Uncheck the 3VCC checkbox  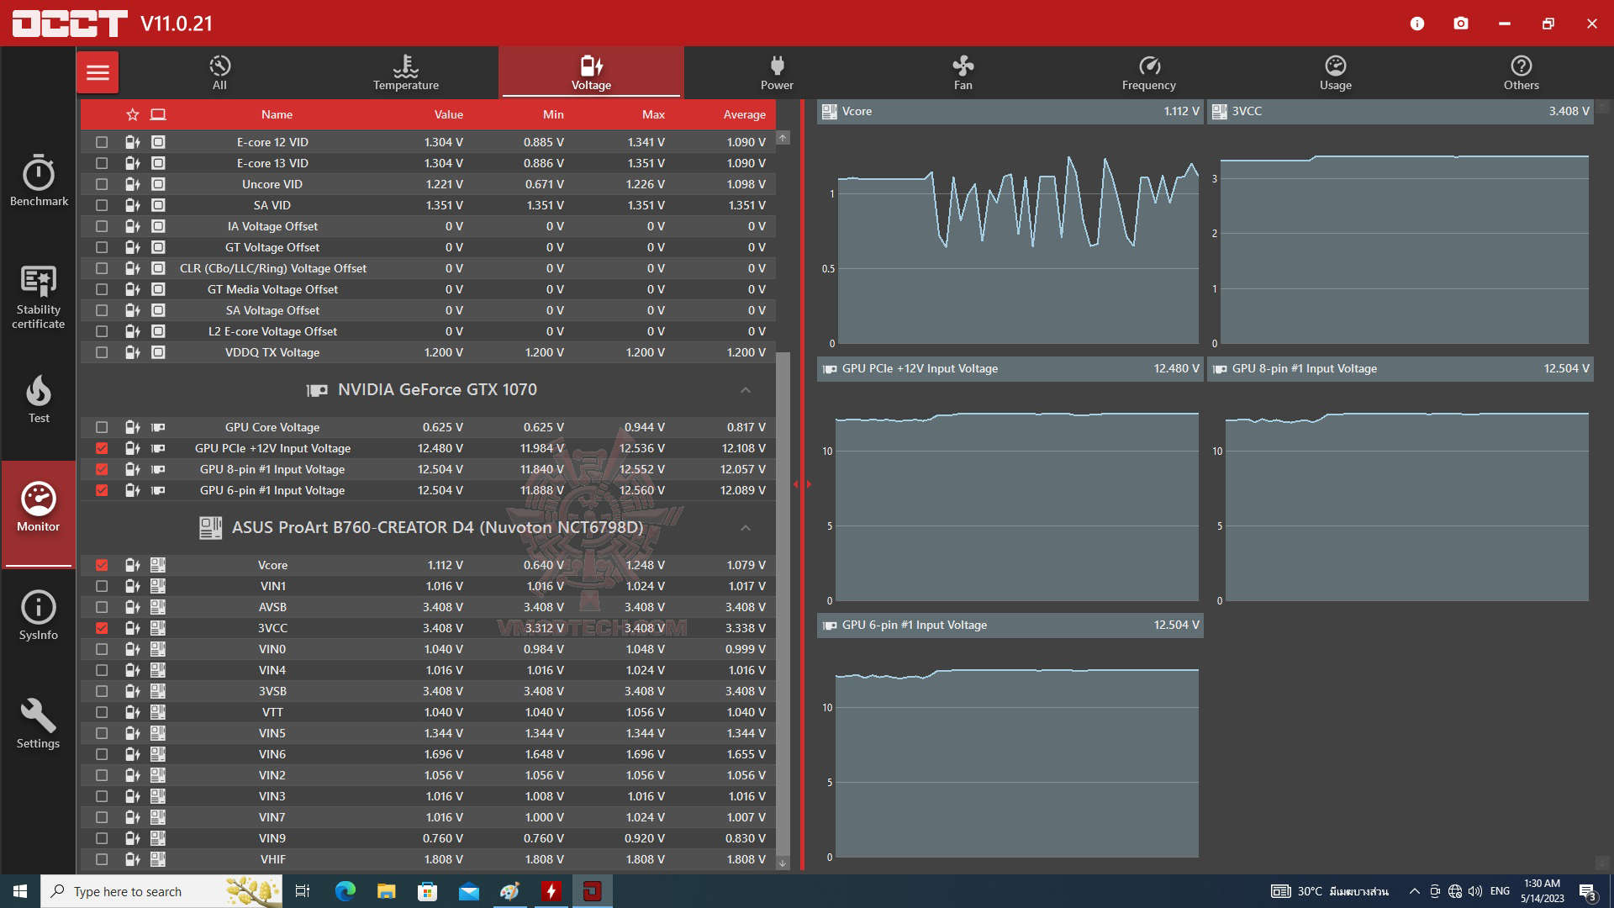pos(102,628)
